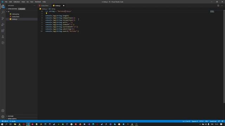Click the Spaces: 4 indentation status item
225x126 pixels.
195,121
